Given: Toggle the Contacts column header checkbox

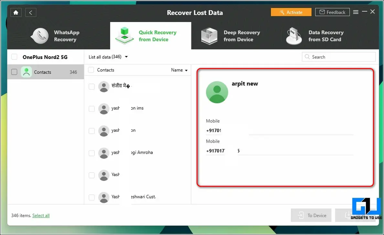Looking at the screenshot, I should (x=91, y=70).
